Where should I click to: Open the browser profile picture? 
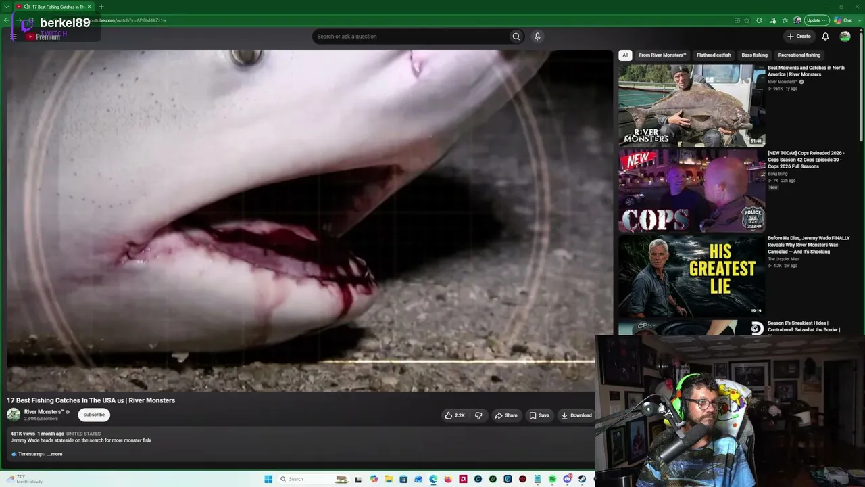pos(797,20)
